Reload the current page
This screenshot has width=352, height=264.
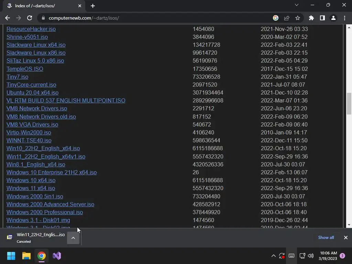tap(30, 18)
